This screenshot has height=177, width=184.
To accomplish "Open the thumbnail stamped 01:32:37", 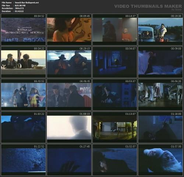I will coord(115,160).
